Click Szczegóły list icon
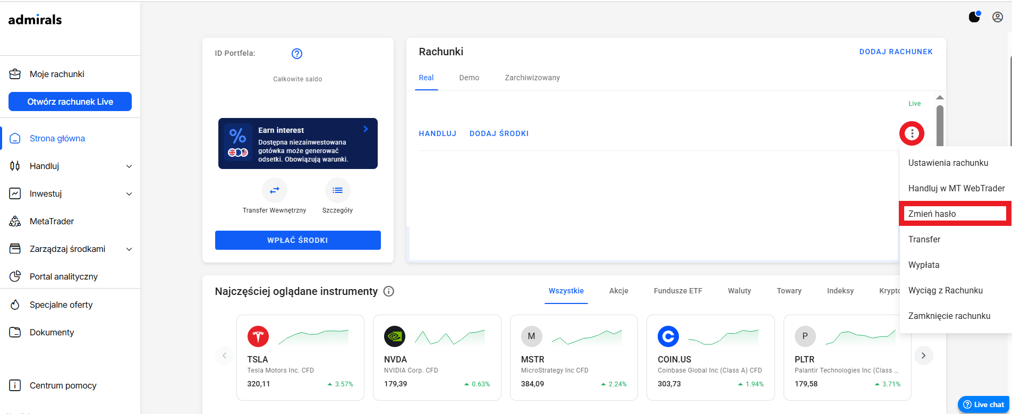The height and width of the screenshot is (414, 1012). point(338,190)
